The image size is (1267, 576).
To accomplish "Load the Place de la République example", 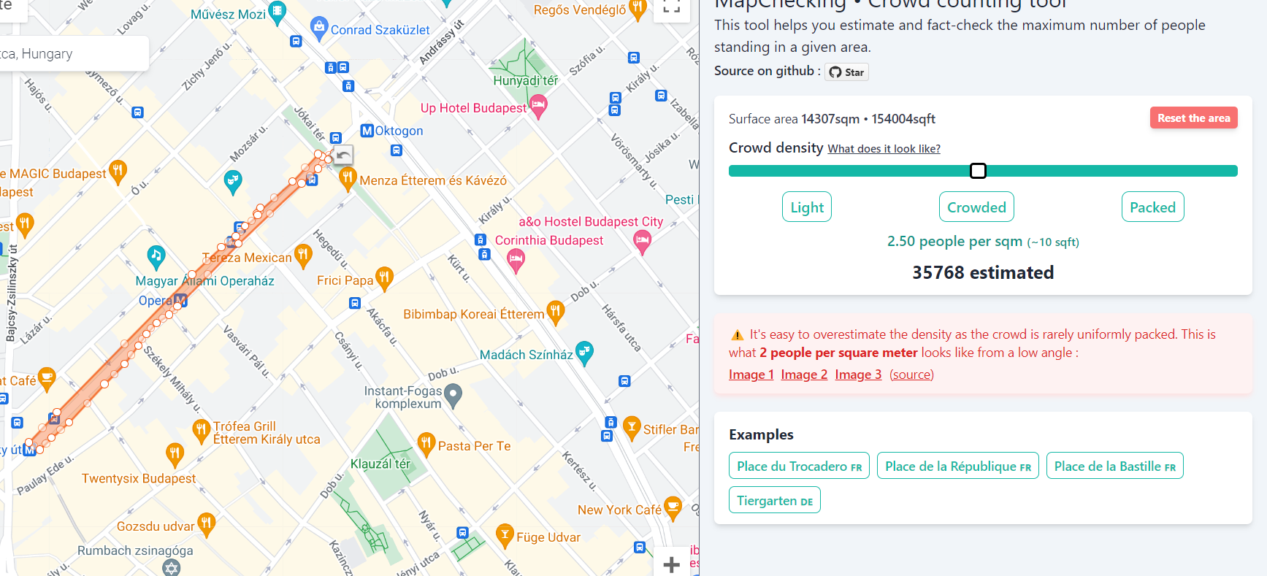I will (958, 466).
